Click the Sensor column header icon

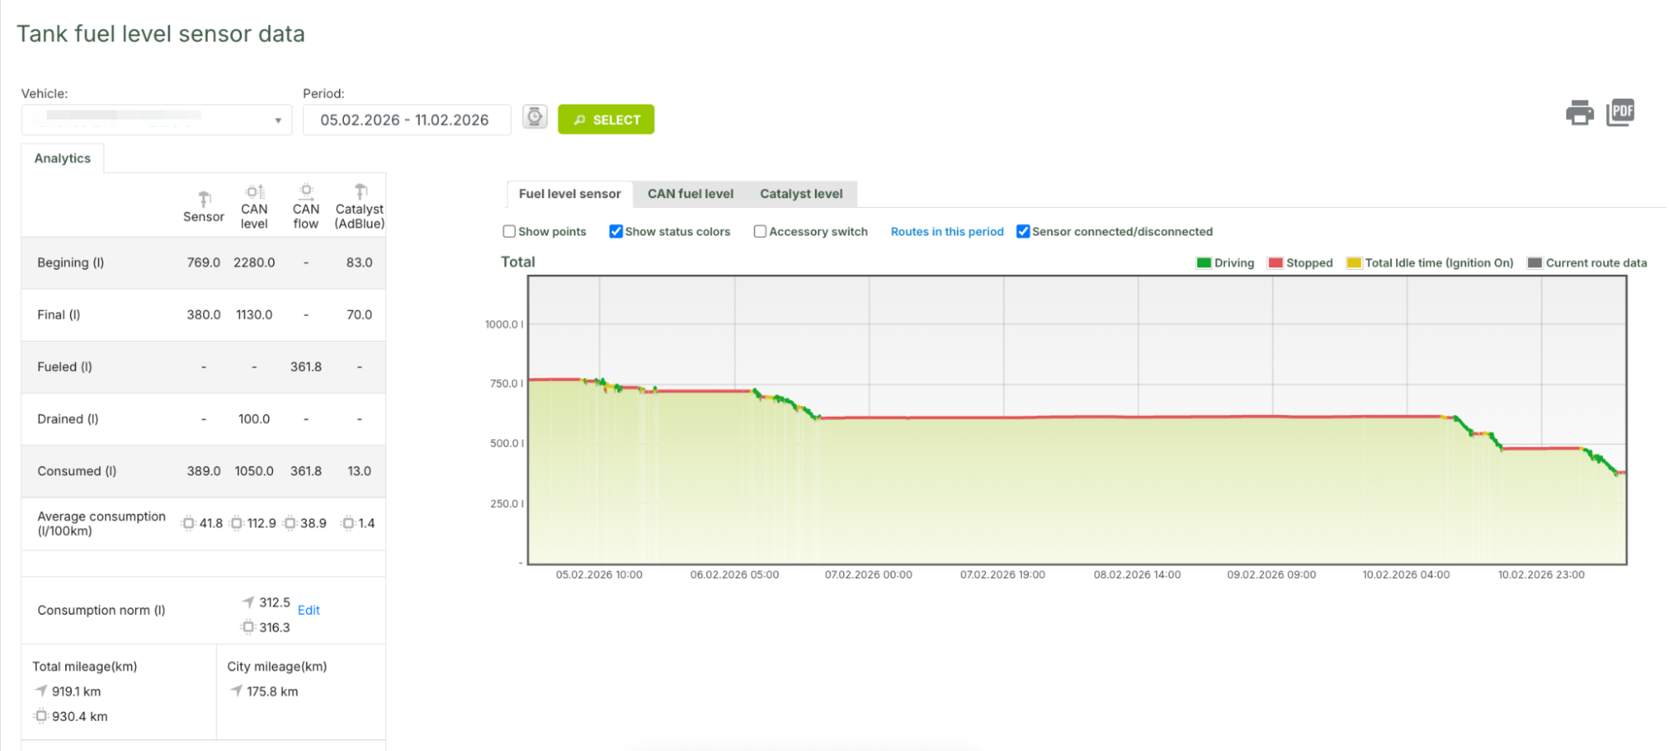point(205,199)
